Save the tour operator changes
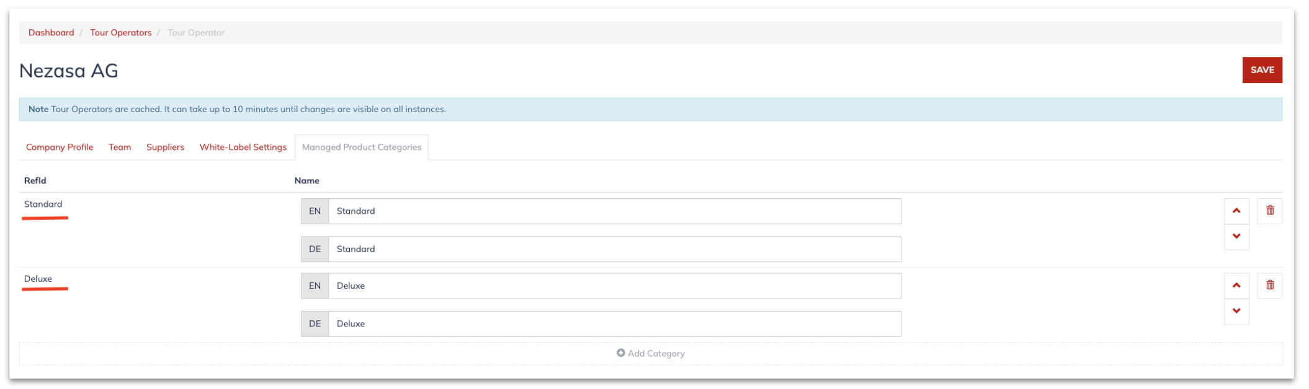 (1262, 70)
